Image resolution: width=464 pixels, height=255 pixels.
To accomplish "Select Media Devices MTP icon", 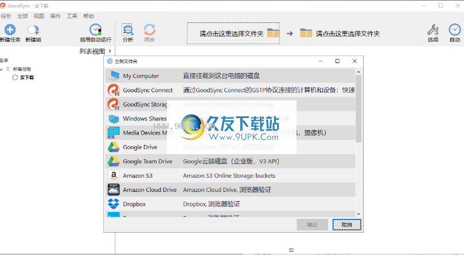I will [114, 133].
